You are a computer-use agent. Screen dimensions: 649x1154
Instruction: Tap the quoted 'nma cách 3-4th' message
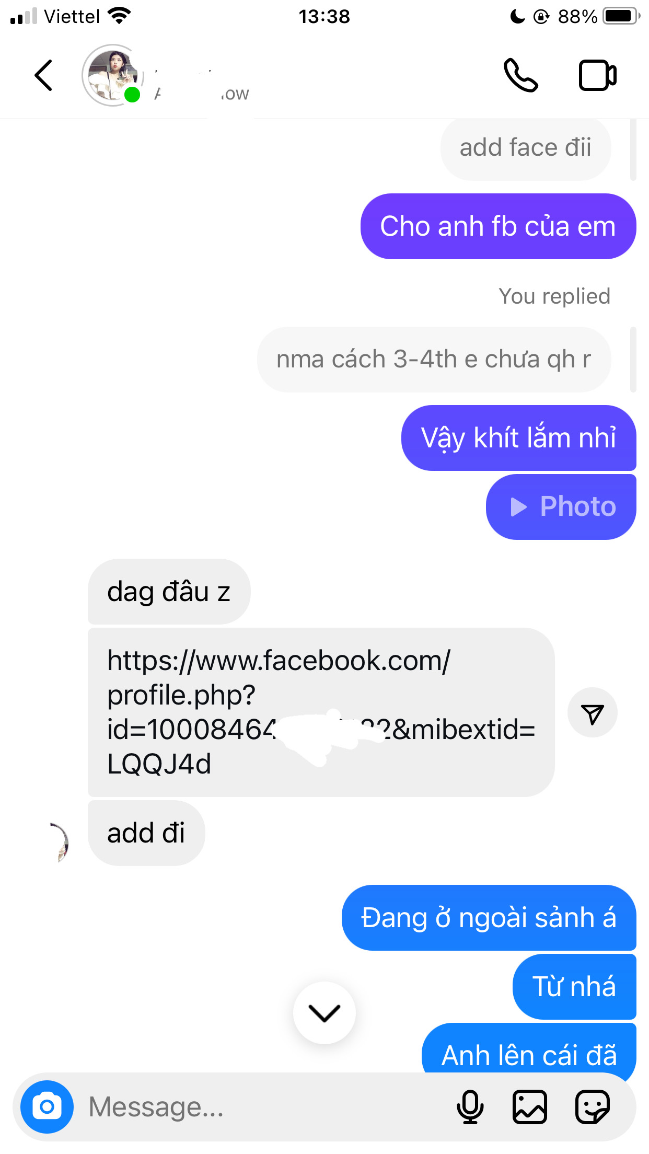click(x=434, y=360)
